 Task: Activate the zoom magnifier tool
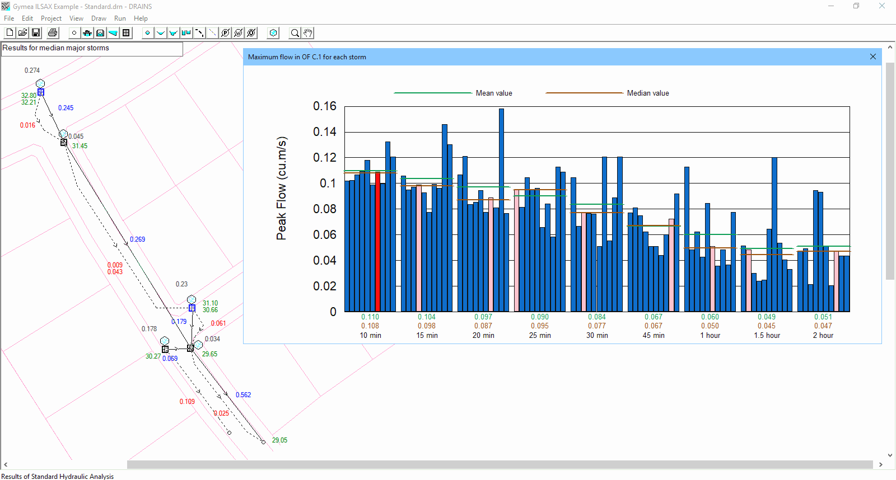tap(295, 33)
